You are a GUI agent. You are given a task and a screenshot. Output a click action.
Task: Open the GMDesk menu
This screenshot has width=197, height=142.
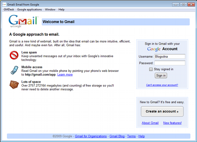9,10
